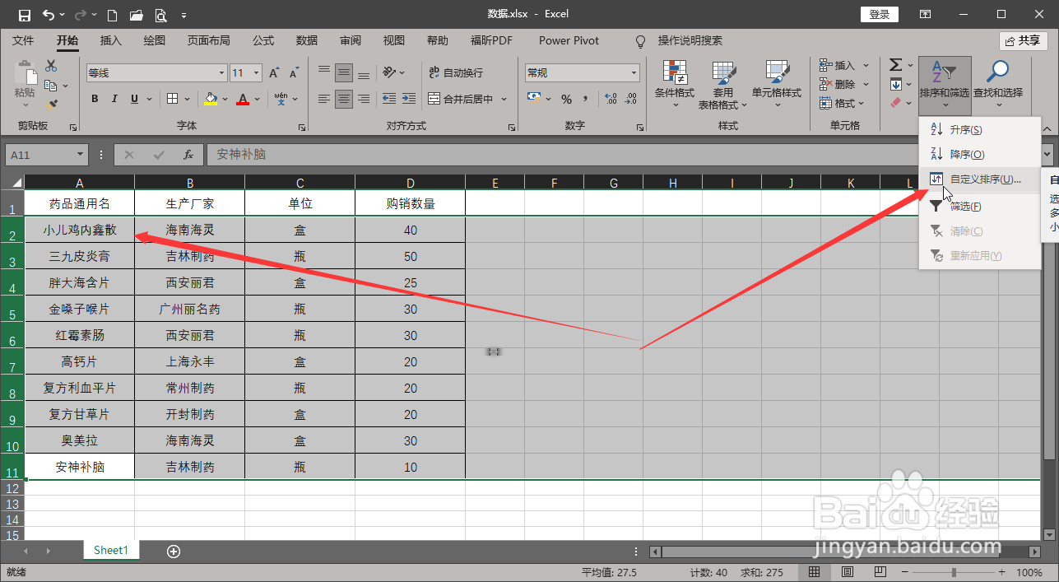Open the 文件 File tab
The image size is (1059, 582).
pos(23,40)
